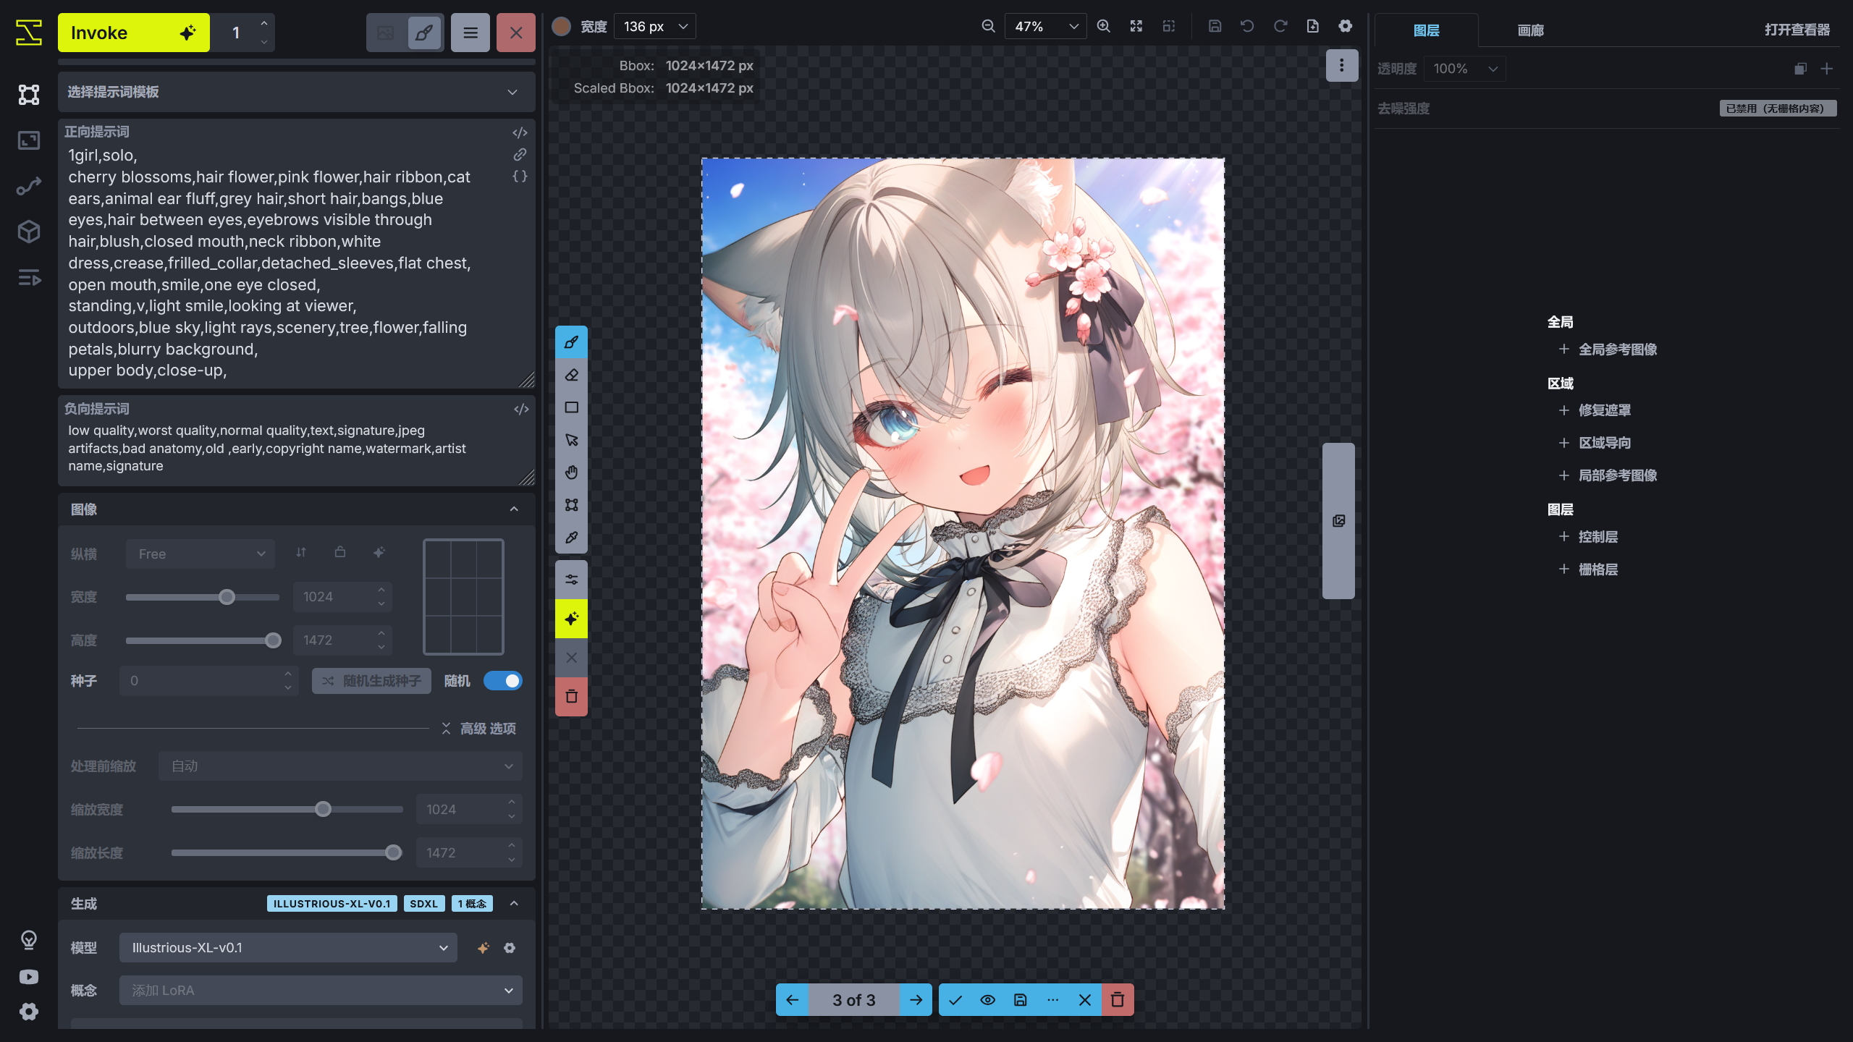The width and height of the screenshot is (1853, 1042).
Task: Open the 纵横 Free aspect ratio dropdown
Action: click(201, 554)
